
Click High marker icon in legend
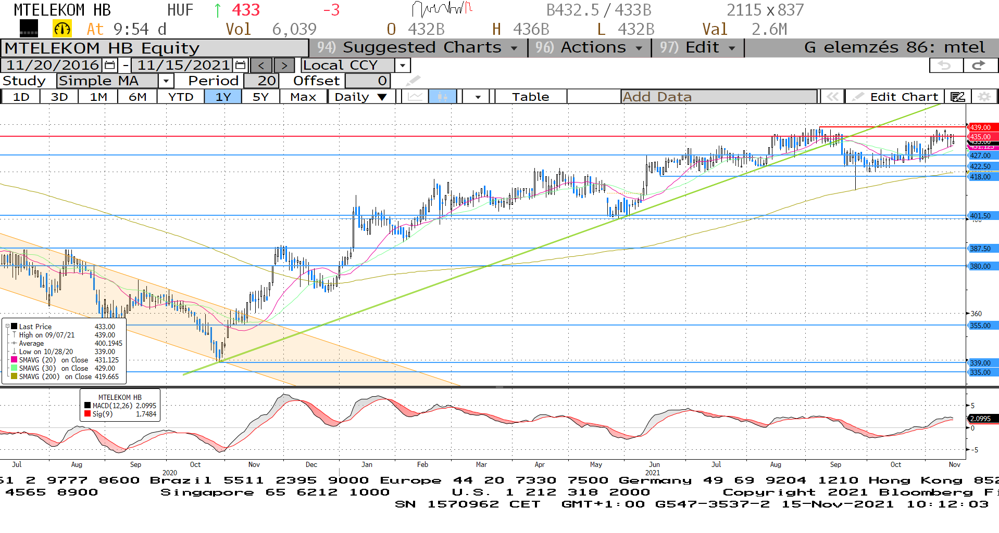pyautogui.click(x=14, y=335)
